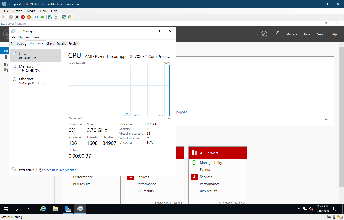Viewport: 344px width, 220px height.
Task: Open the Media menu
Action: [x=31, y=11]
